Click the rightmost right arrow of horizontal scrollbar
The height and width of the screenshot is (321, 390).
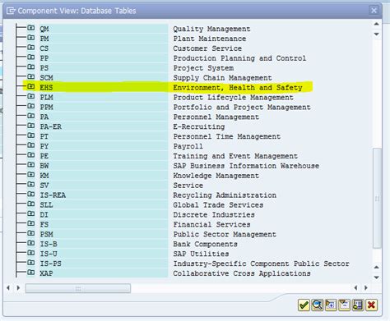tap(366, 287)
